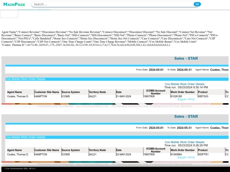The height and width of the screenshot is (172, 230).
Task: Select product cell WDPTR1
Action: click(x=203, y=155)
